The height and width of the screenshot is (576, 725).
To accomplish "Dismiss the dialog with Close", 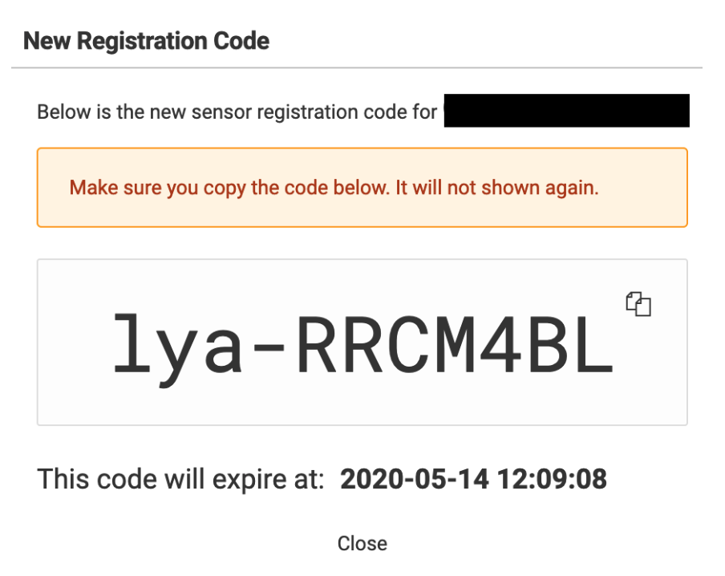I will 362,543.
